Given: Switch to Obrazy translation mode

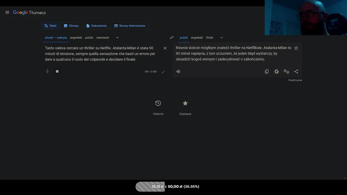Looking at the screenshot, I should pos(72,26).
